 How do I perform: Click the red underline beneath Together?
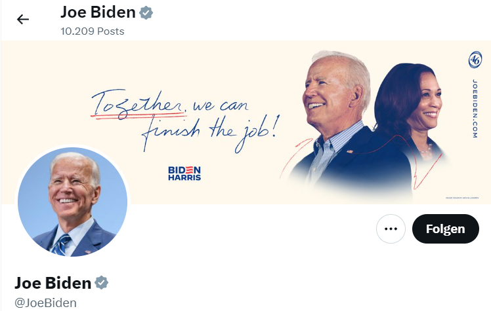[x=139, y=116]
